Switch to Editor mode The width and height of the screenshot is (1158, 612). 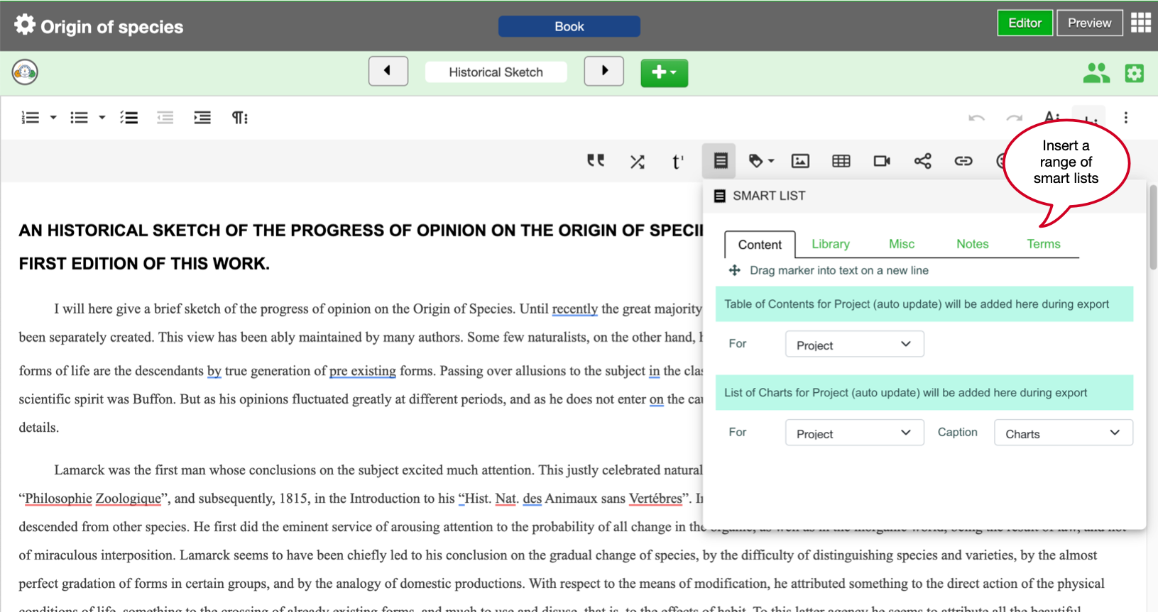coord(1025,23)
